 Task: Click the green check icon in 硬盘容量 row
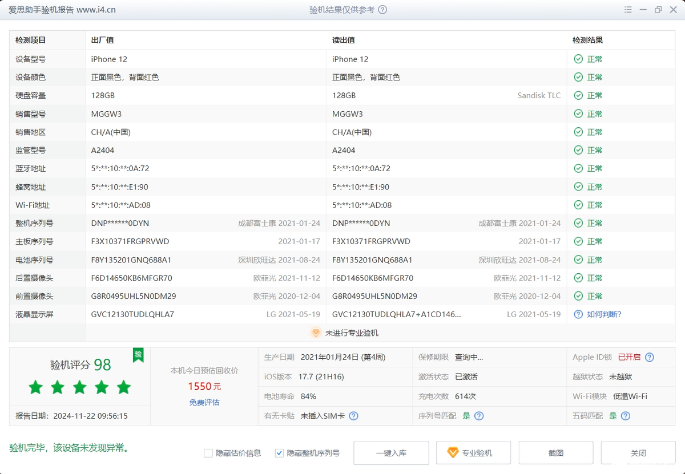pyautogui.click(x=578, y=95)
